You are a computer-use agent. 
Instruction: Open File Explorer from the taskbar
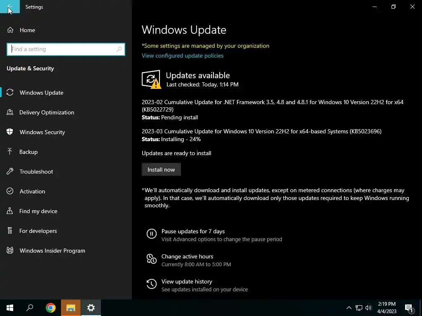tap(71, 308)
